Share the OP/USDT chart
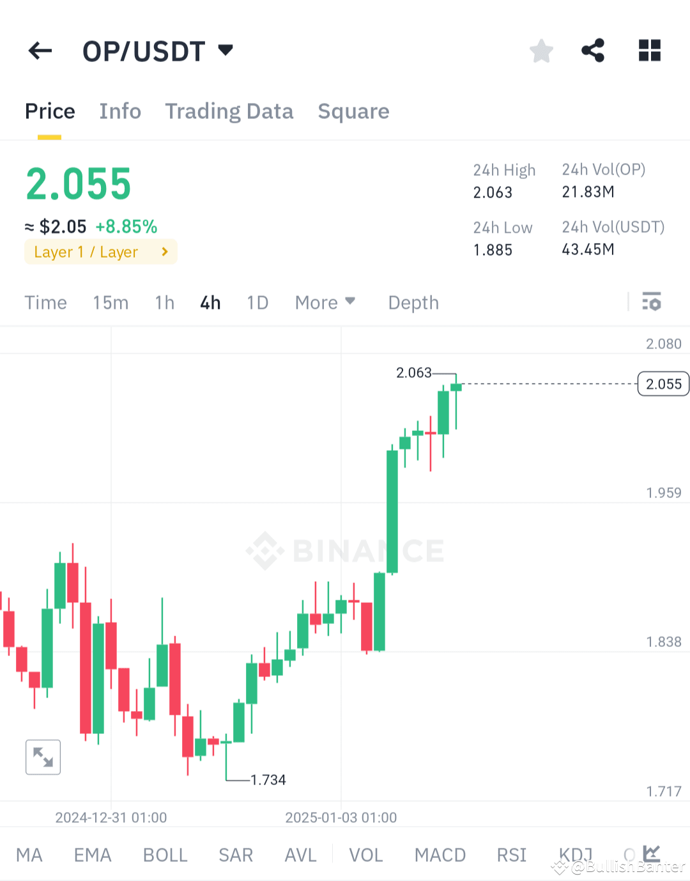This screenshot has height=881, width=690. click(x=593, y=51)
